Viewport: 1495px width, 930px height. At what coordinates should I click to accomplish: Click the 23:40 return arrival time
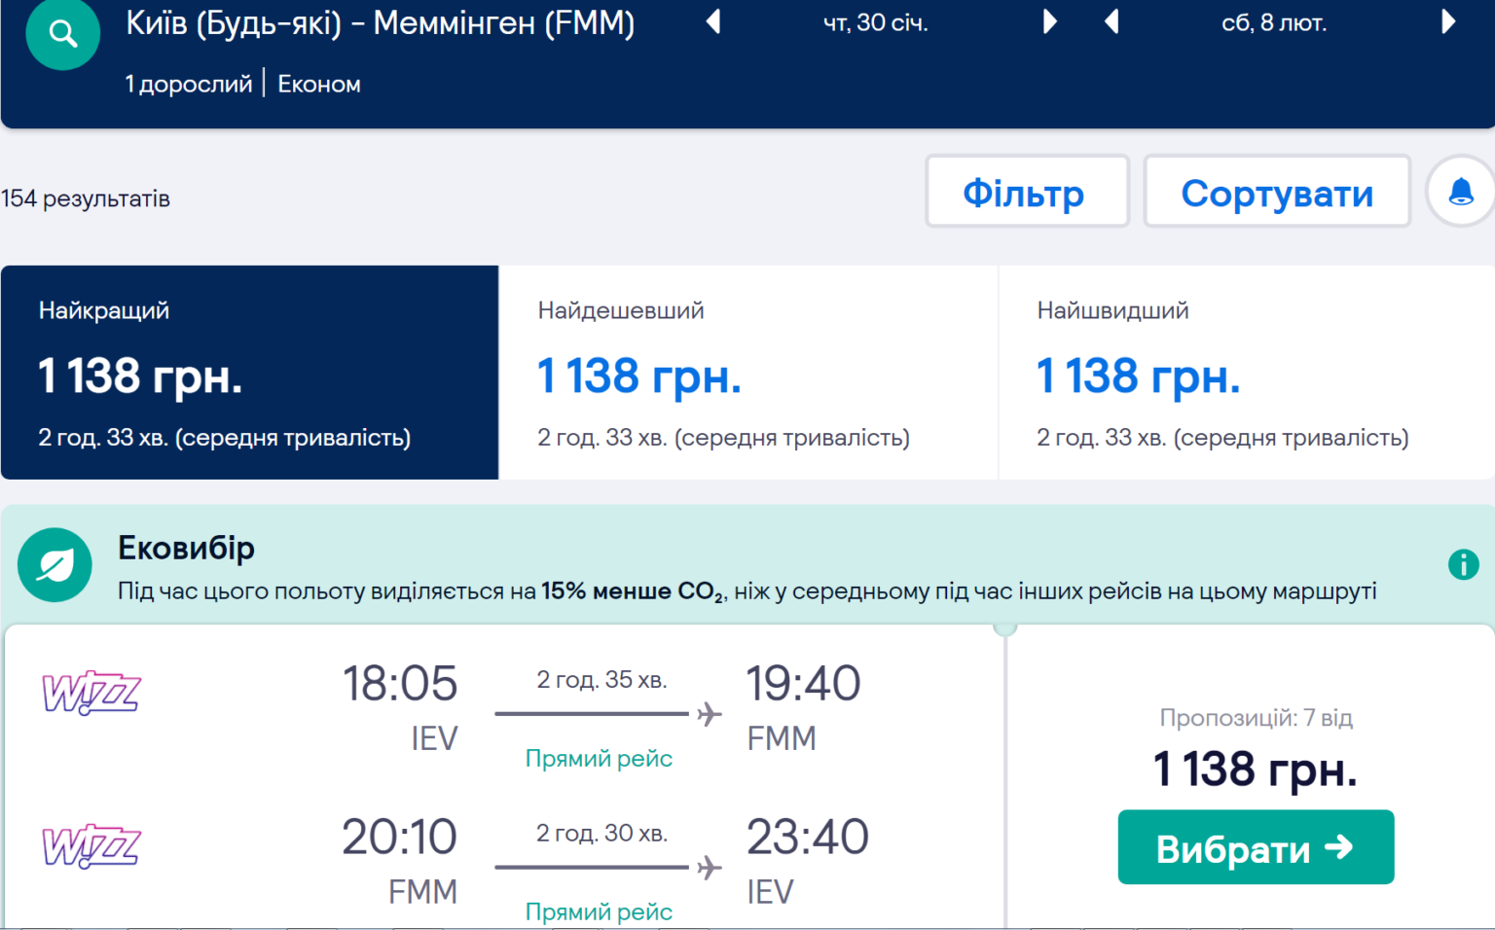(x=807, y=837)
